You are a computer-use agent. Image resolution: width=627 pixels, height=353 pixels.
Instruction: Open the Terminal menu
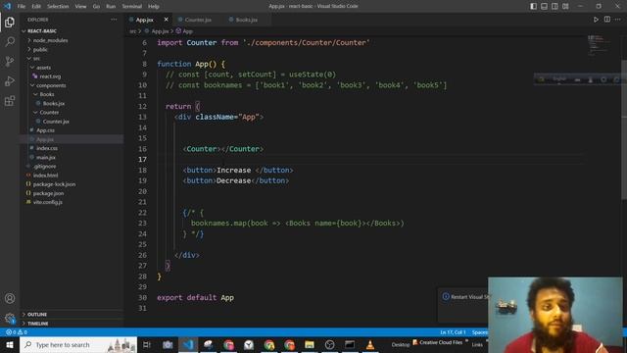pyautogui.click(x=132, y=6)
